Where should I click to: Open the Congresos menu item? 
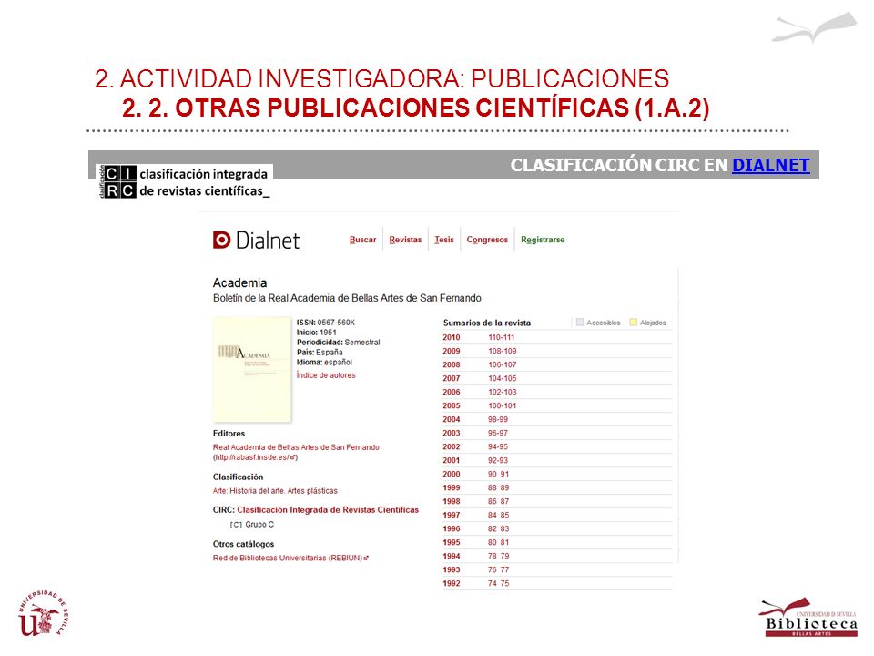pyautogui.click(x=487, y=240)
